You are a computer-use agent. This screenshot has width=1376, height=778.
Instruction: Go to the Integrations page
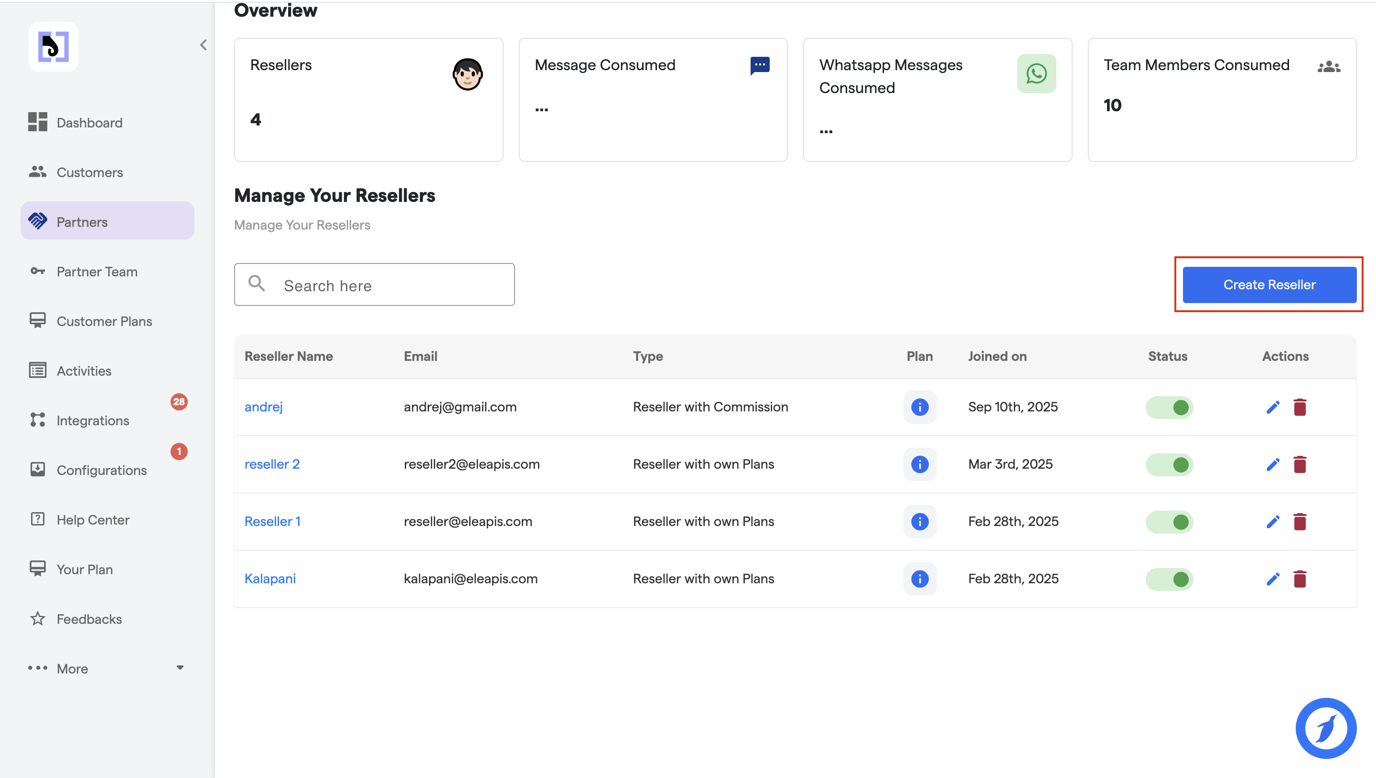click(x=93, y=421)
